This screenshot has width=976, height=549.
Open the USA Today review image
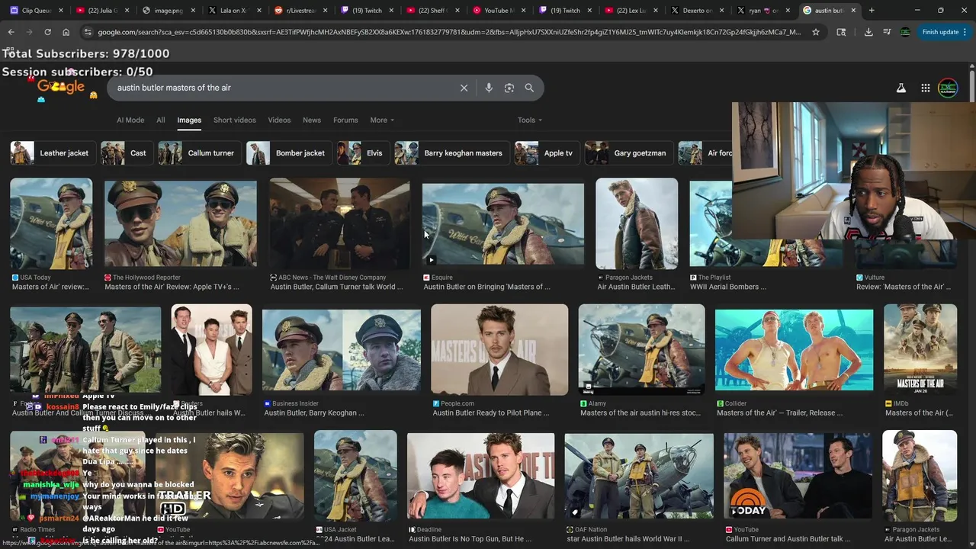tap(51, 223)
